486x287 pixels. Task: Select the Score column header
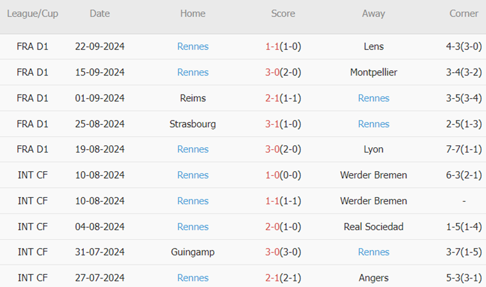283,14
